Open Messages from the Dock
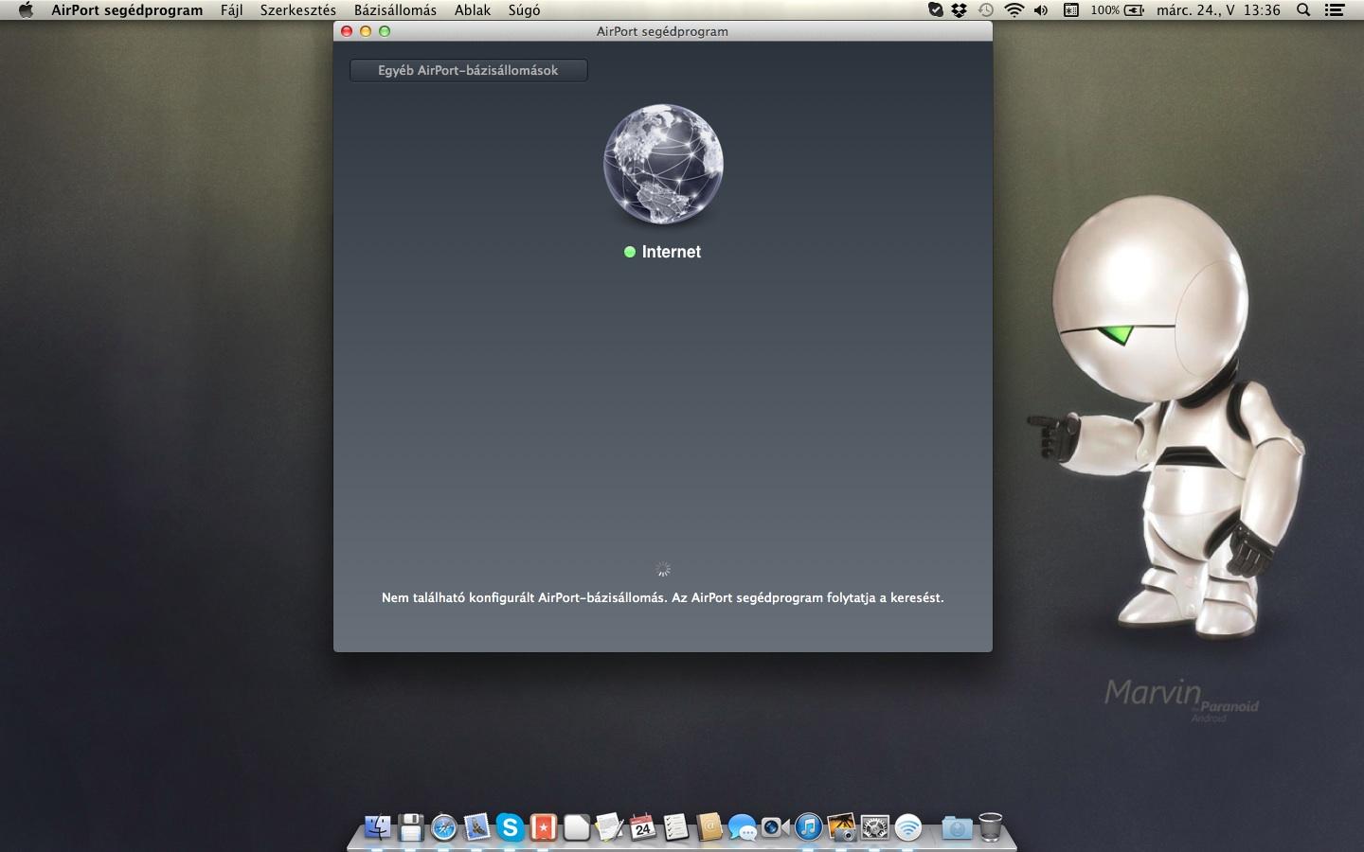This screenshot has width=1364, height=852. click(x=742, y=827)
